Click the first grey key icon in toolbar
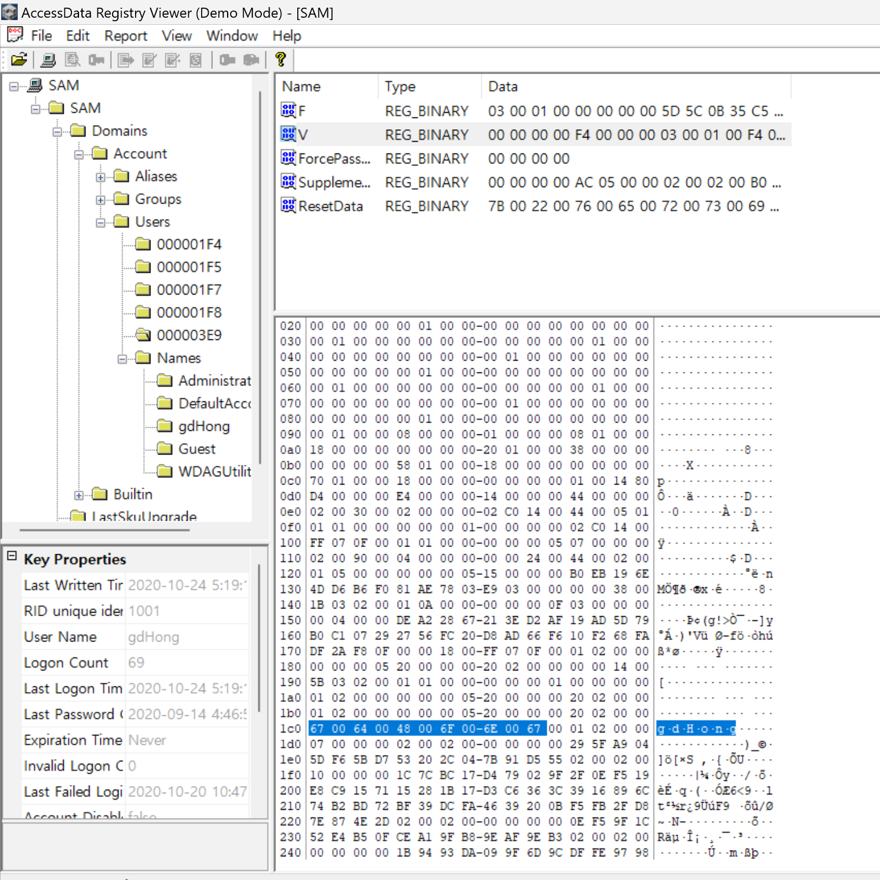This screenshot has width=880, height=880. [96, 60]
